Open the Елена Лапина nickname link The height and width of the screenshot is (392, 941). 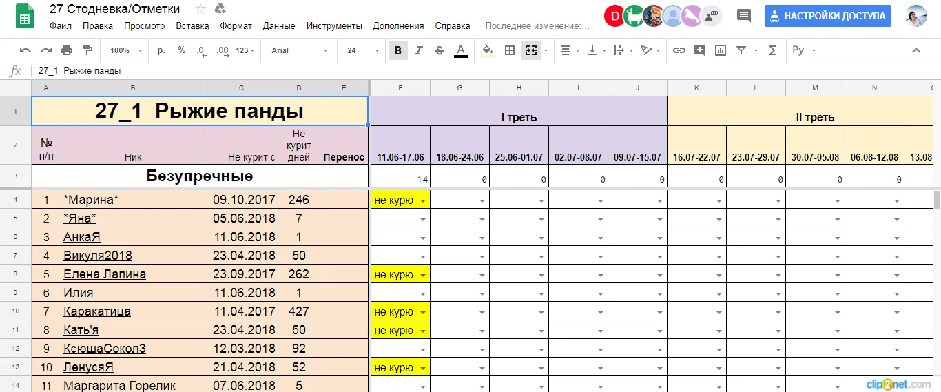105,274
